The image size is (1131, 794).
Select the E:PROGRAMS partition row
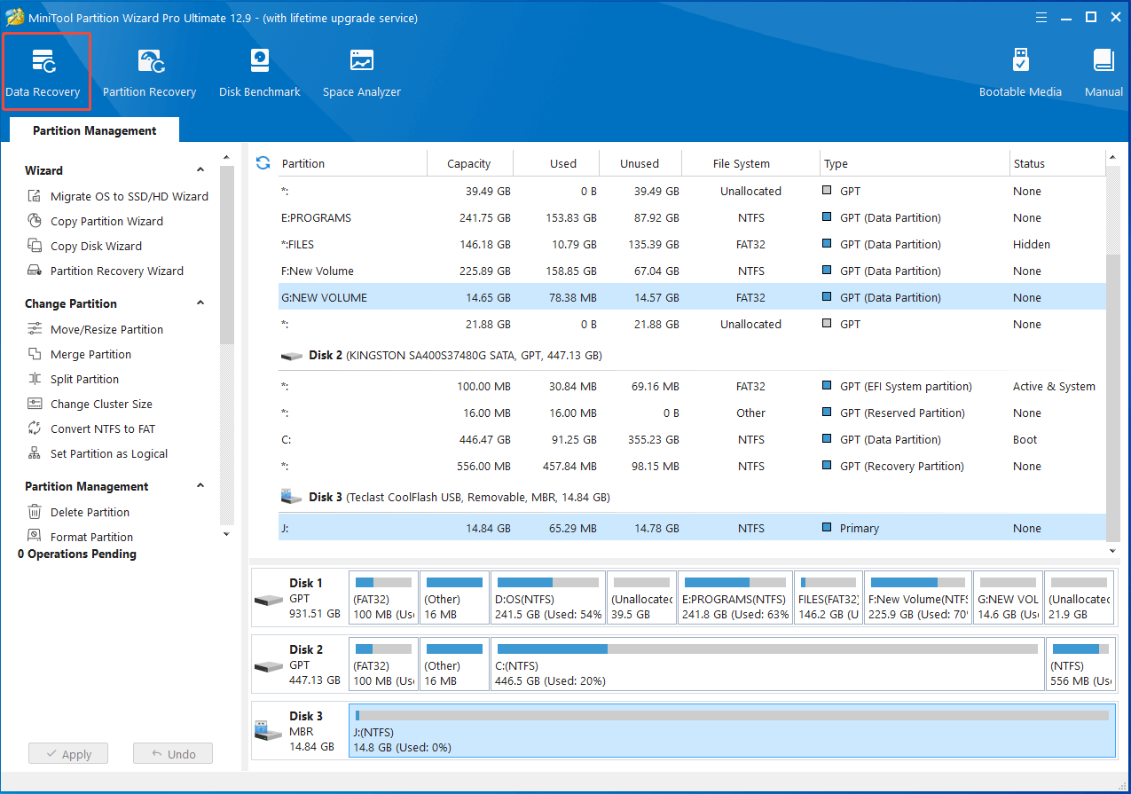[693, 217]
